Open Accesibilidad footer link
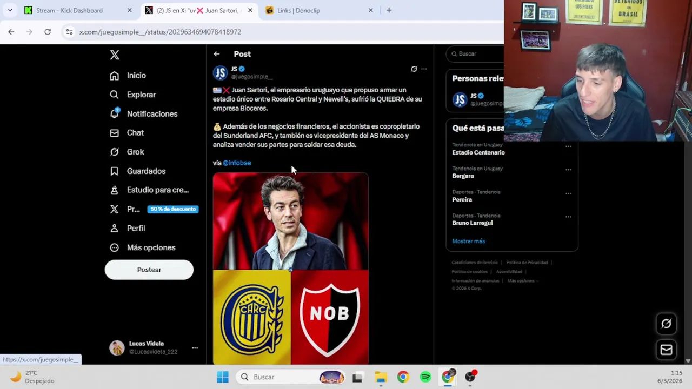 pyautogui.click(x=509, y=272)
